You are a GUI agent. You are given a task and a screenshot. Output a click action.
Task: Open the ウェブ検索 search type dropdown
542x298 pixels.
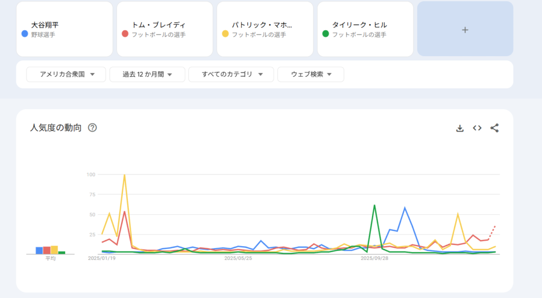pos(311,75)
